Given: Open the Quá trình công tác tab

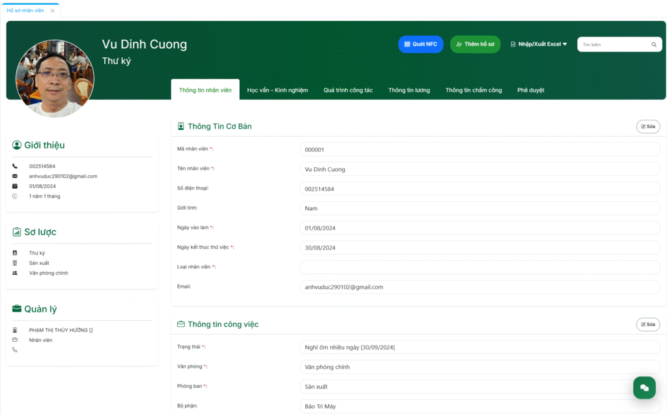Looking at the screenshot, I should 348,90.
